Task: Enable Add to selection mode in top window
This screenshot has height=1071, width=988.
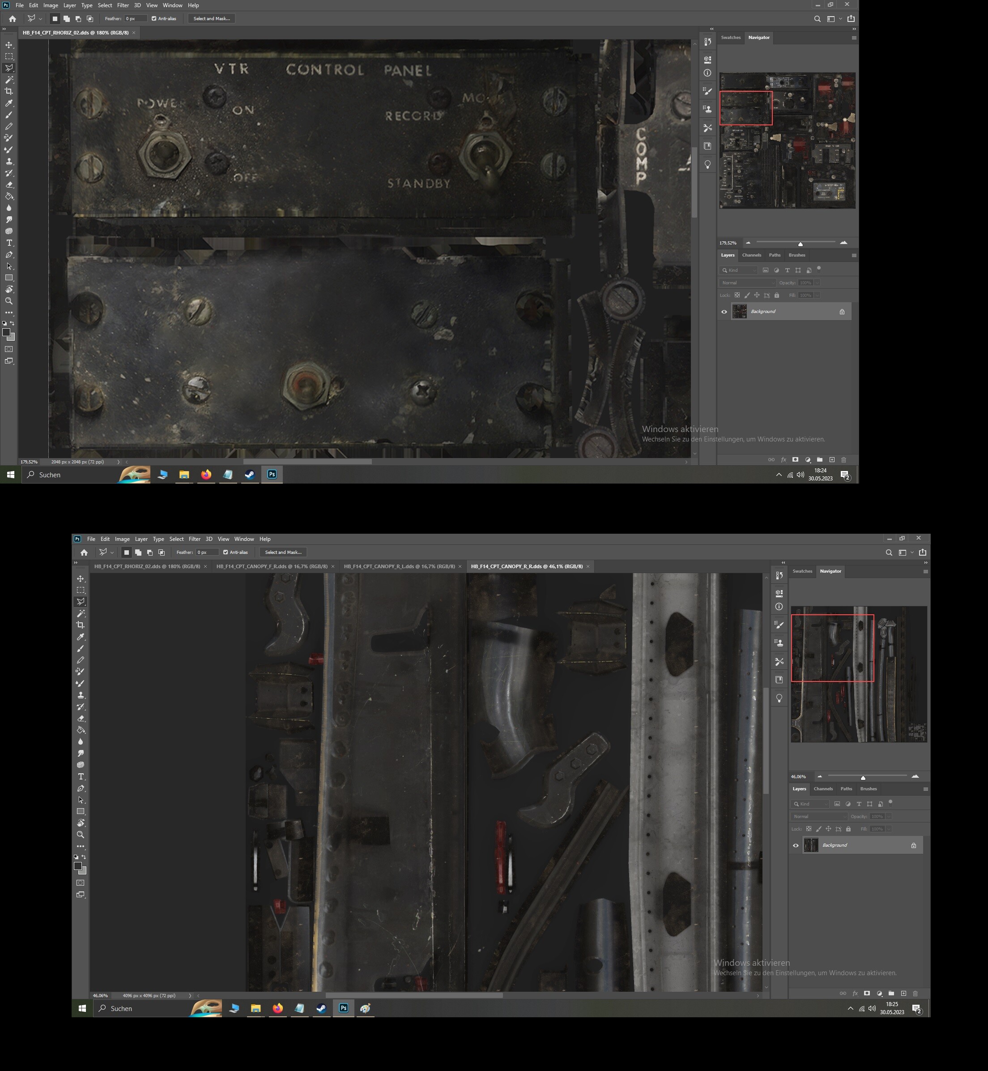Action: coord(66,19)
